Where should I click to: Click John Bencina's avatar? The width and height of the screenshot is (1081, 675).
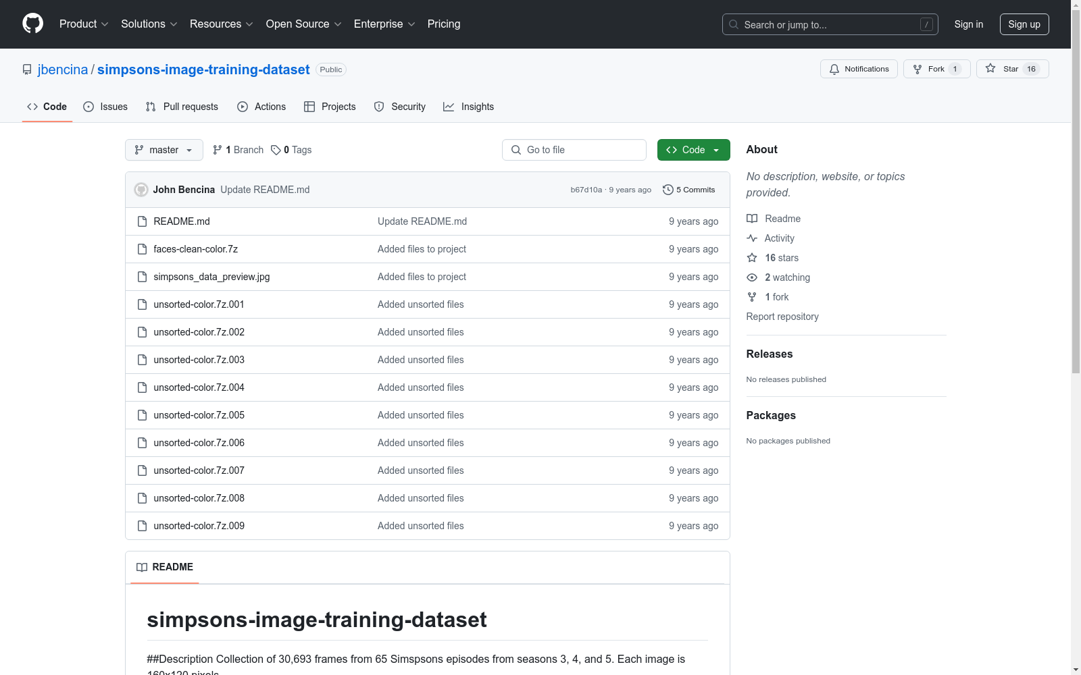[x=141, y=190]
